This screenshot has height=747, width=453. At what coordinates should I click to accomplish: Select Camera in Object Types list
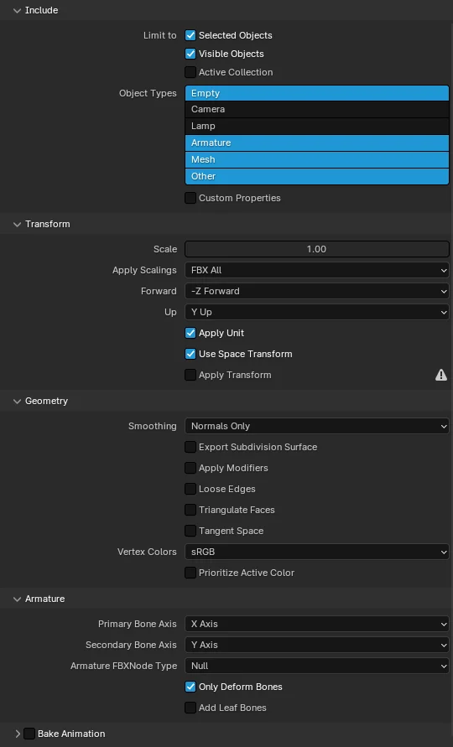[x=316, y=110]
